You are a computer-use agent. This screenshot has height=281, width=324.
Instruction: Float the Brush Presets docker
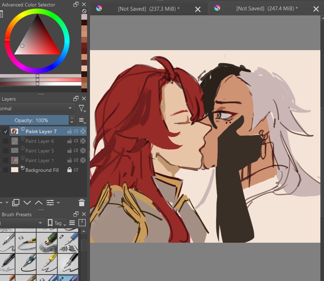76,214
